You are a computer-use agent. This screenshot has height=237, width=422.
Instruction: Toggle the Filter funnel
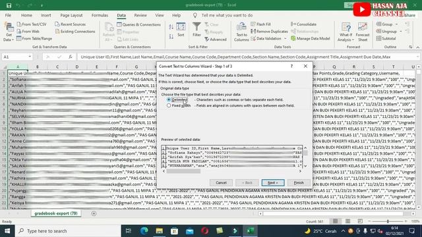point(196,30)
